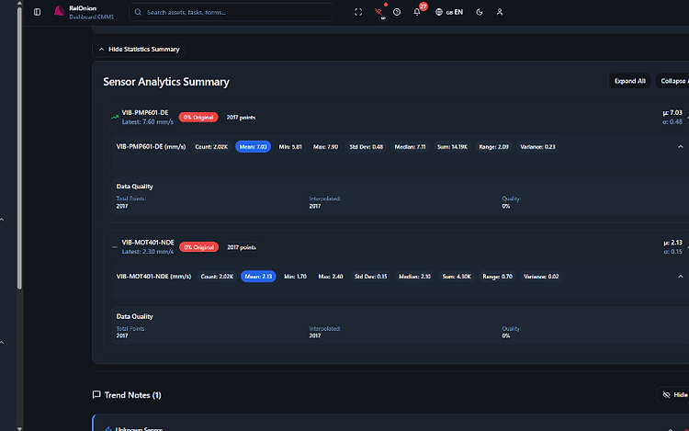
Task: Click the μ: 2.13 summary value
Action: coord(672,243)
